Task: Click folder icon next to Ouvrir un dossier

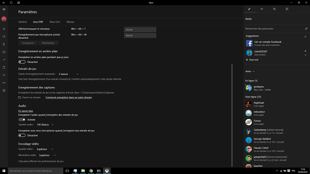Action: (19, 97)
